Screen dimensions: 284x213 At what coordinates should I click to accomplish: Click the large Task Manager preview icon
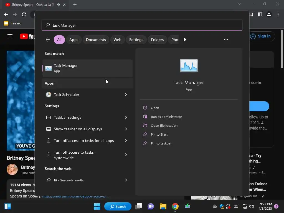(x=189, y=65)
